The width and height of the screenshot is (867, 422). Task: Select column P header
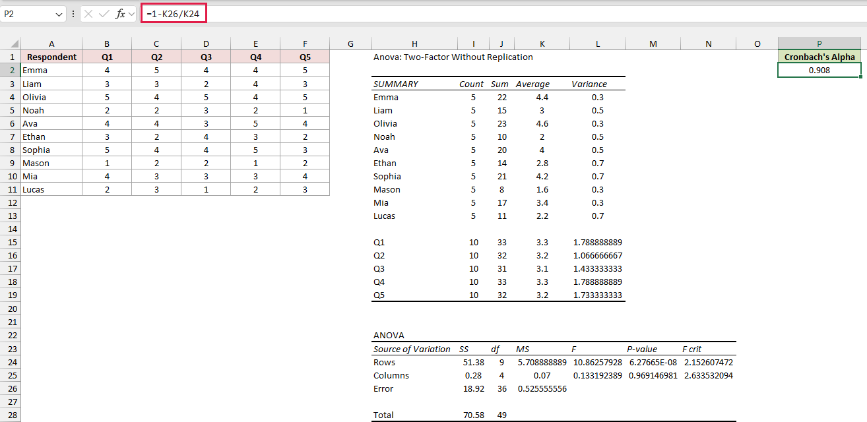[x=819, y=44]
